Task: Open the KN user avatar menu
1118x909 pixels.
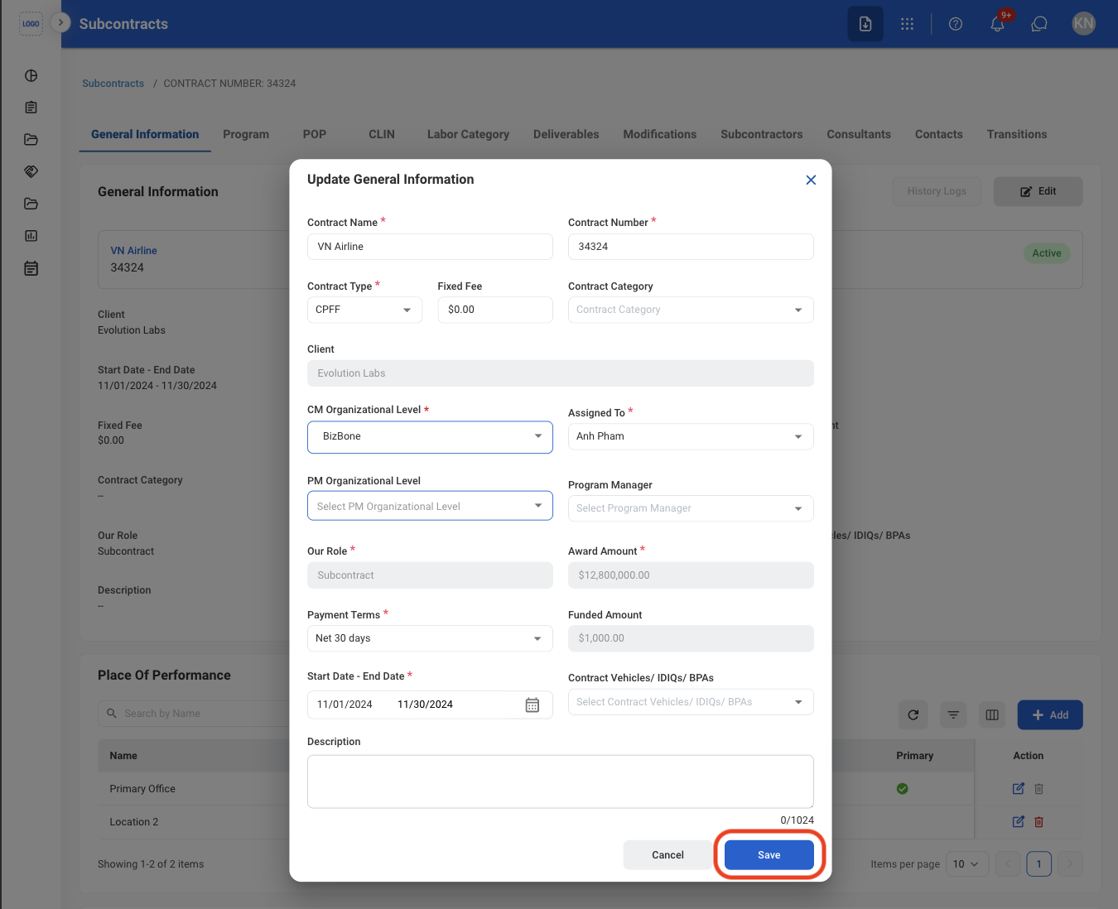Action: point(1083,24)
